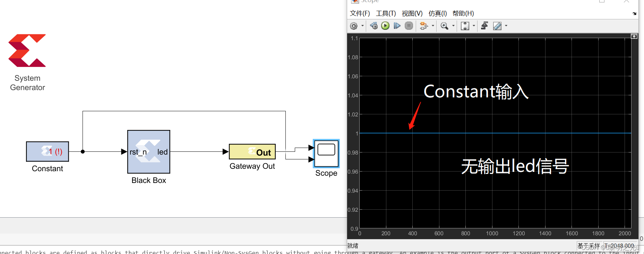The height and width of the screenshot is (254, 644).
Task: Select the Black Box block
Action: click(149, 152)
